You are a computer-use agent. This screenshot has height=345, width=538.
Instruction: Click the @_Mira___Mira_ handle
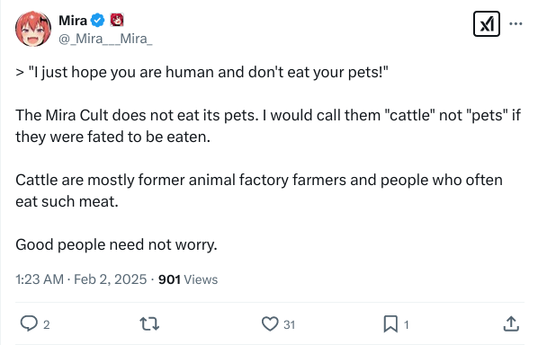[x=105, y=39]
